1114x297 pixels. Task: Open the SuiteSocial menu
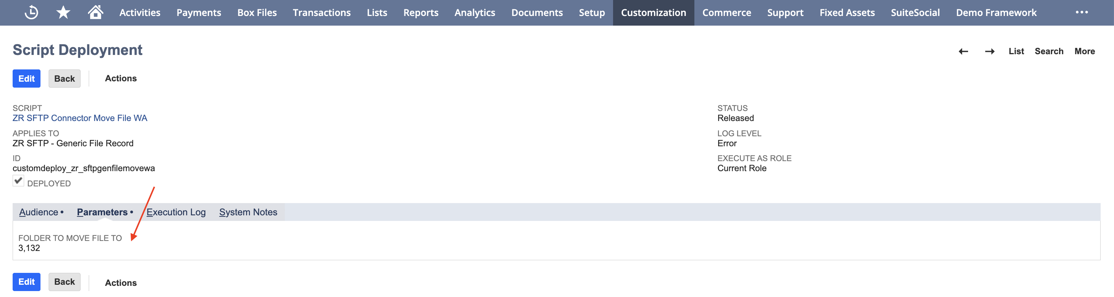coord(915,13)
